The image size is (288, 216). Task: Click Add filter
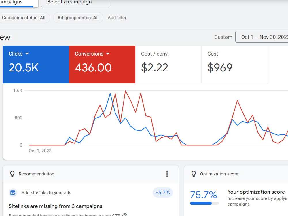[117, 18]
